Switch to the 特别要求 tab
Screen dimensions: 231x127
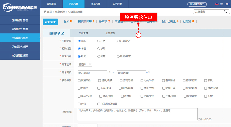[83, 33]
